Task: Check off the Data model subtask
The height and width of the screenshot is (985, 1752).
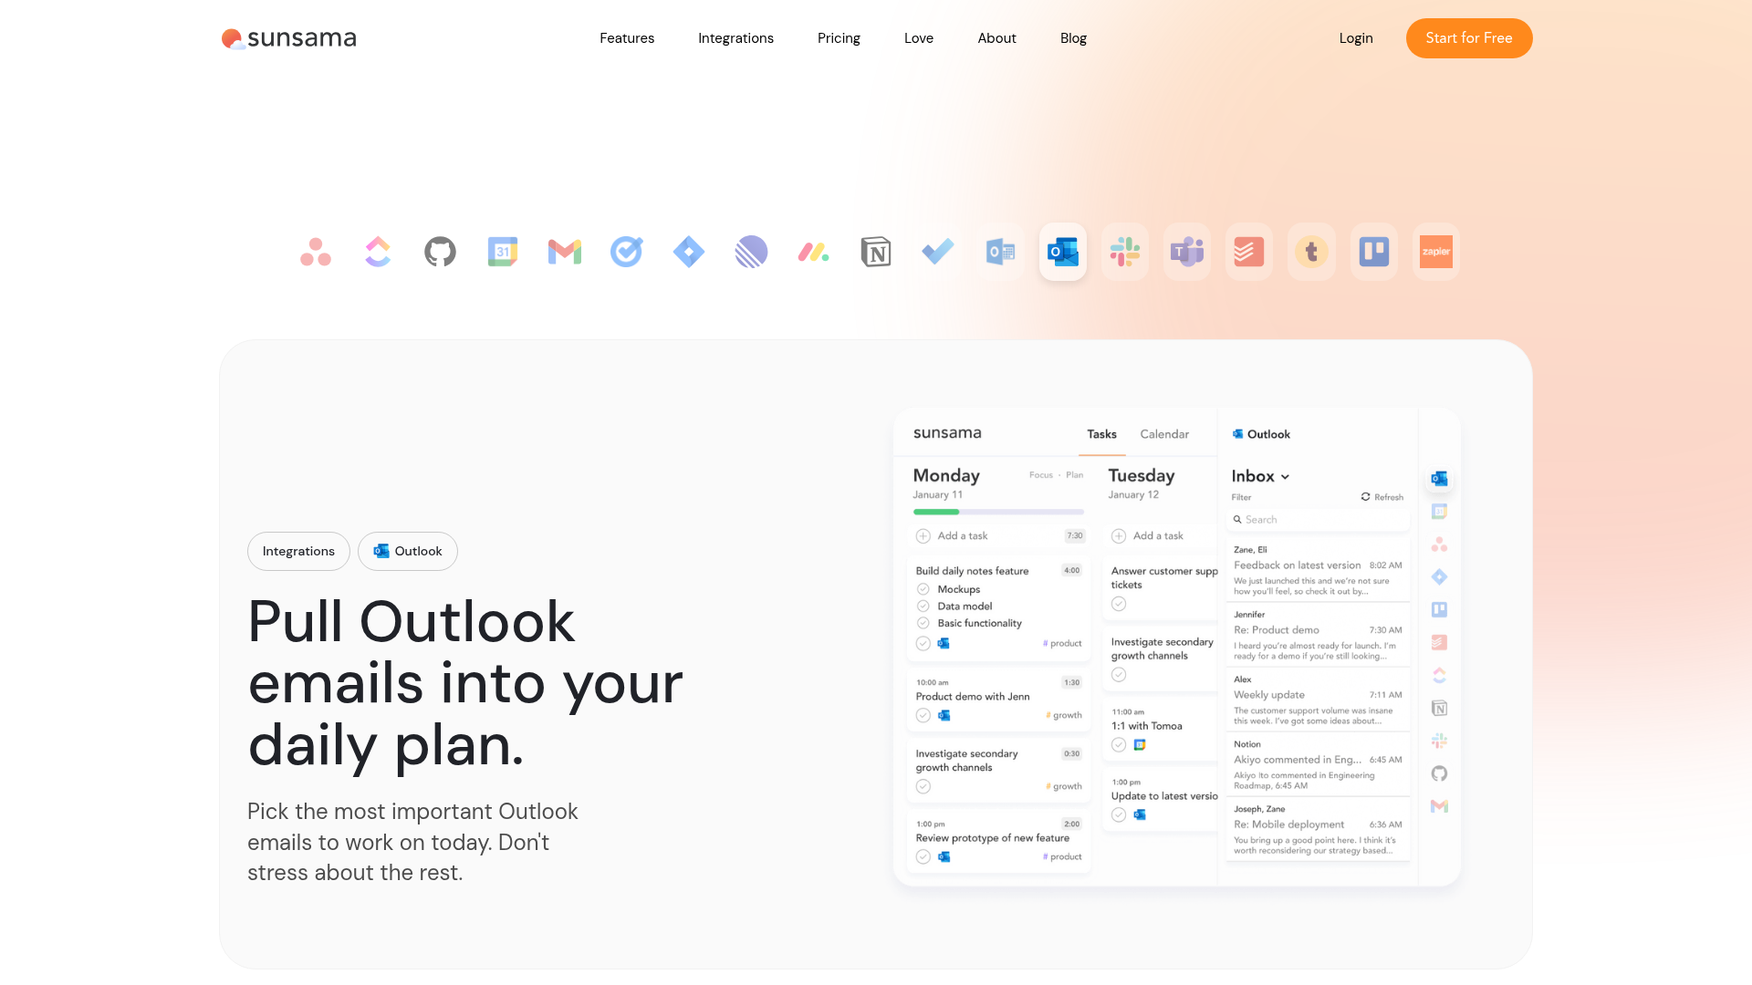Action: [923, 607]
